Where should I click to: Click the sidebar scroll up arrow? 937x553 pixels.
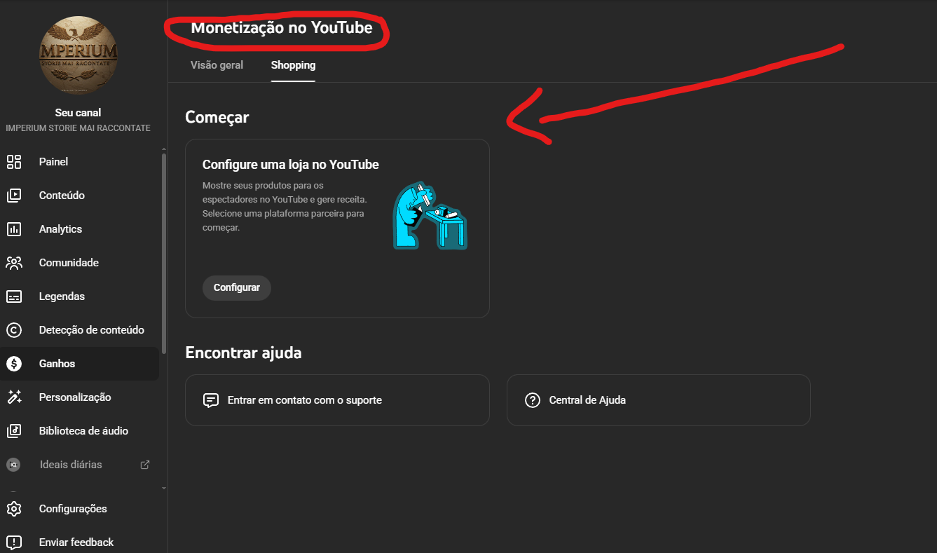164,149
